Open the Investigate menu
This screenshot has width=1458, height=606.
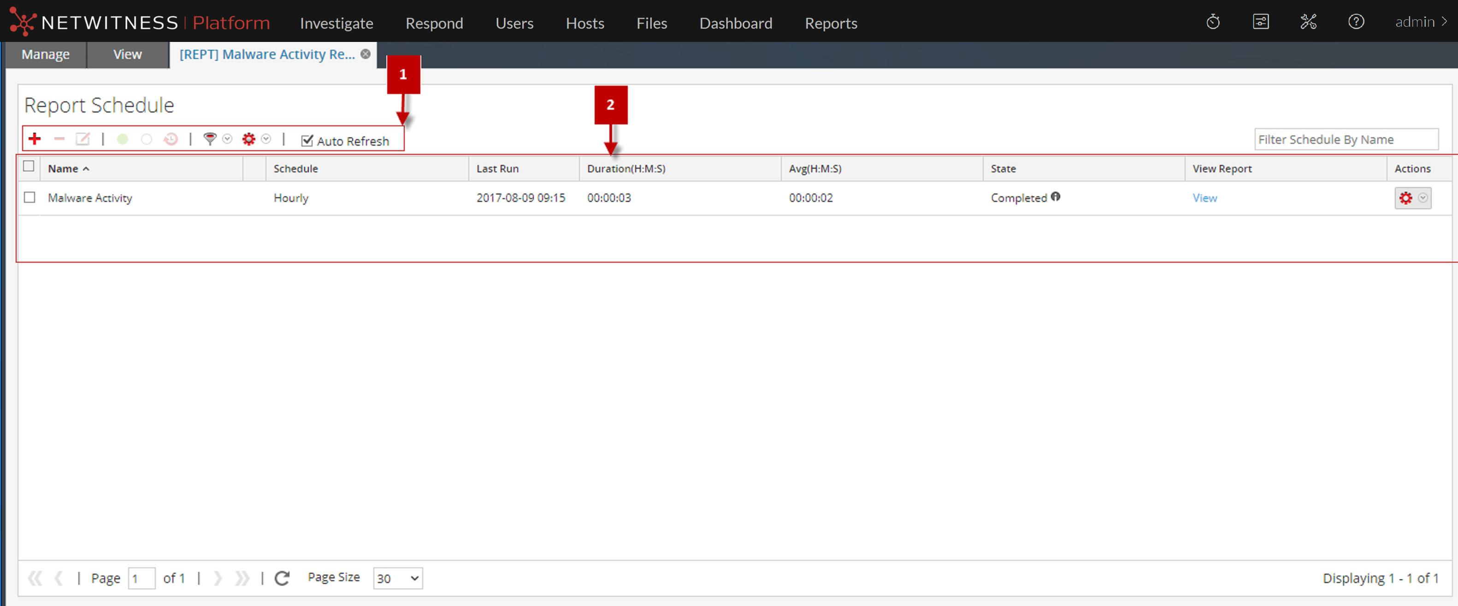pos(336,23)
